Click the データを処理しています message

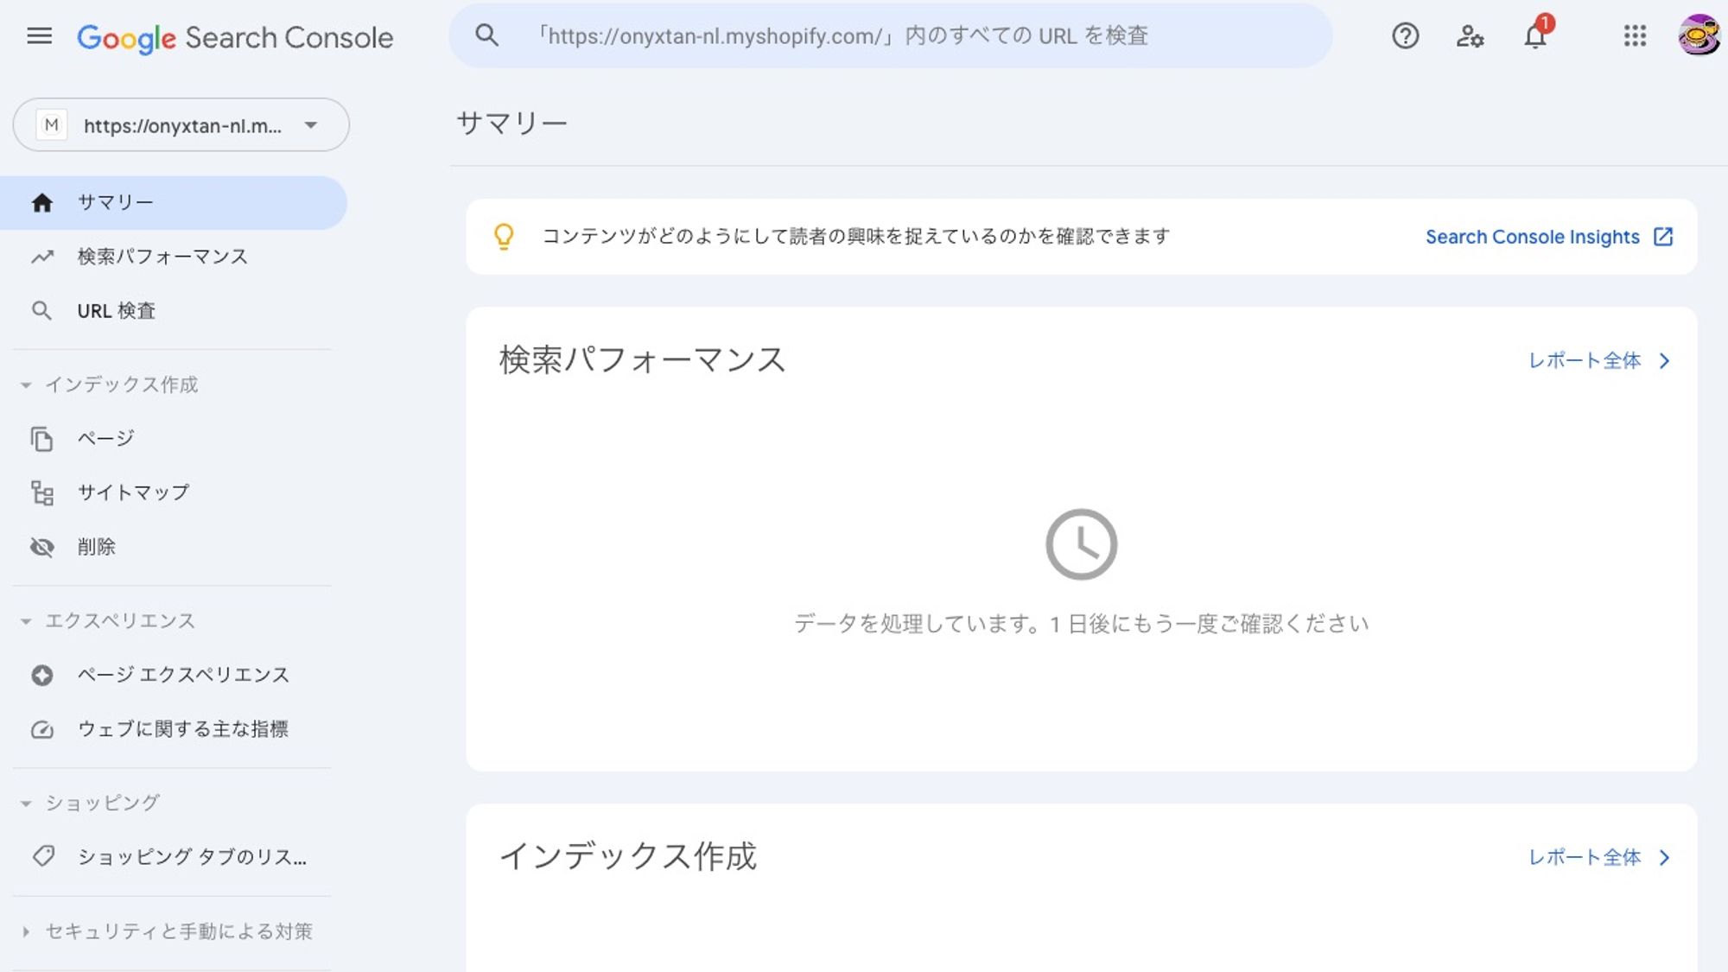pos(1081,624)
